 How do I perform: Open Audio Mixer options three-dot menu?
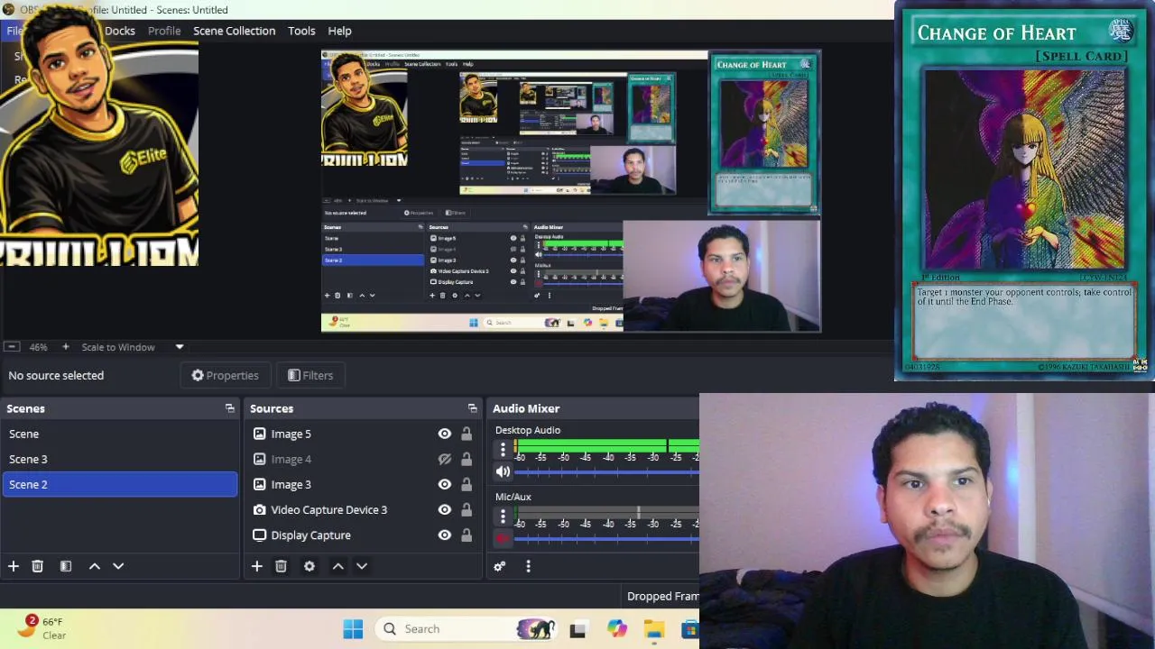(x=528, y=566)
